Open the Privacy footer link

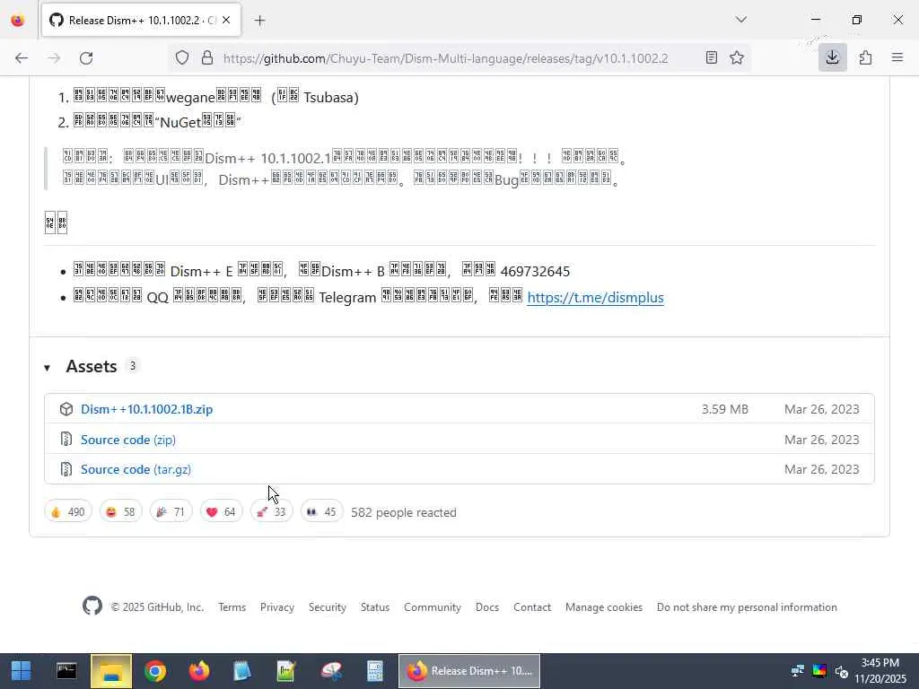pos(277,607)
